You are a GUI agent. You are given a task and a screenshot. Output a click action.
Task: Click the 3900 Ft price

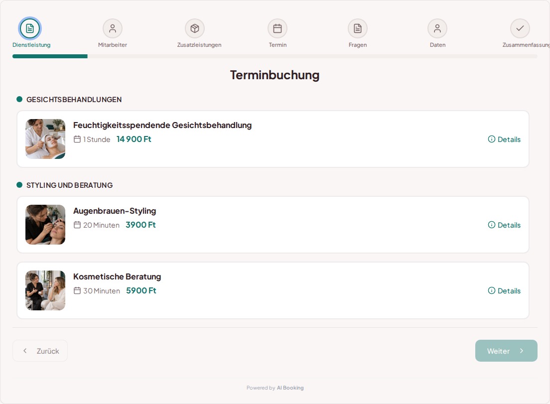(140, 225)
